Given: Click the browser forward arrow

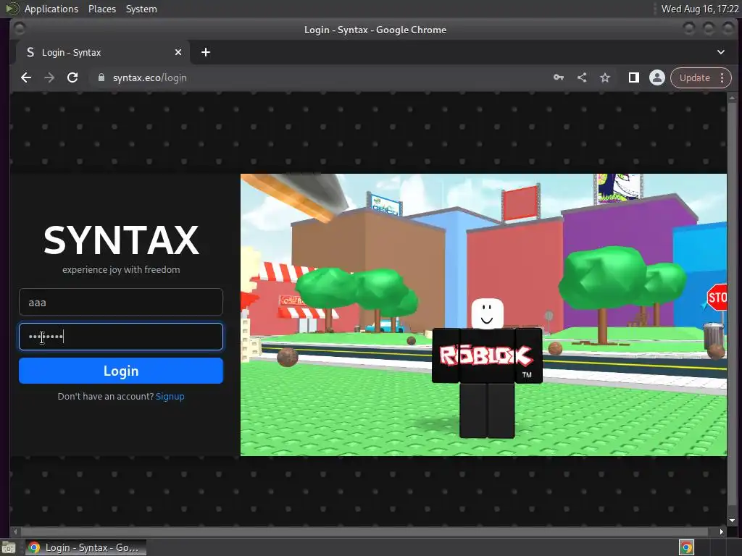Looking at the screenshot, I should click(x=49, y=77).
